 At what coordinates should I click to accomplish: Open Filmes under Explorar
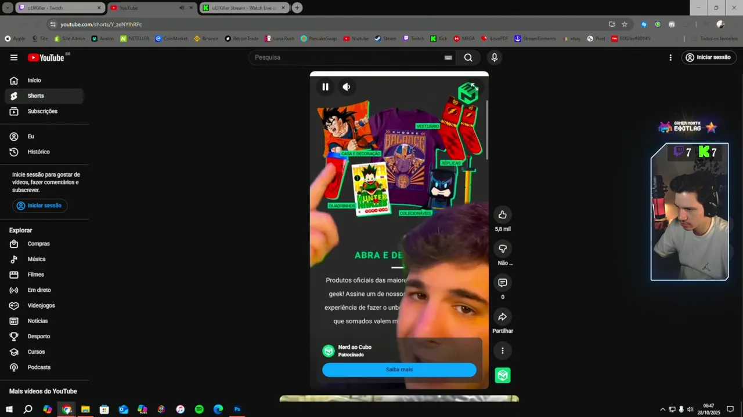point(44,275)
